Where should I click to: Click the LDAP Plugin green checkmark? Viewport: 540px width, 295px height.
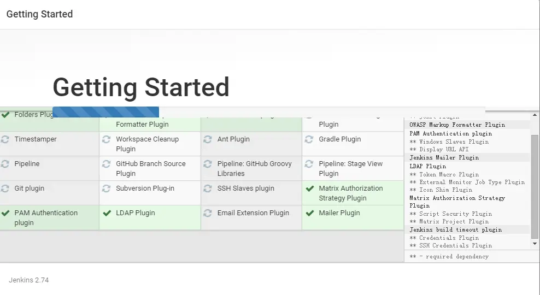coord(107,213)
